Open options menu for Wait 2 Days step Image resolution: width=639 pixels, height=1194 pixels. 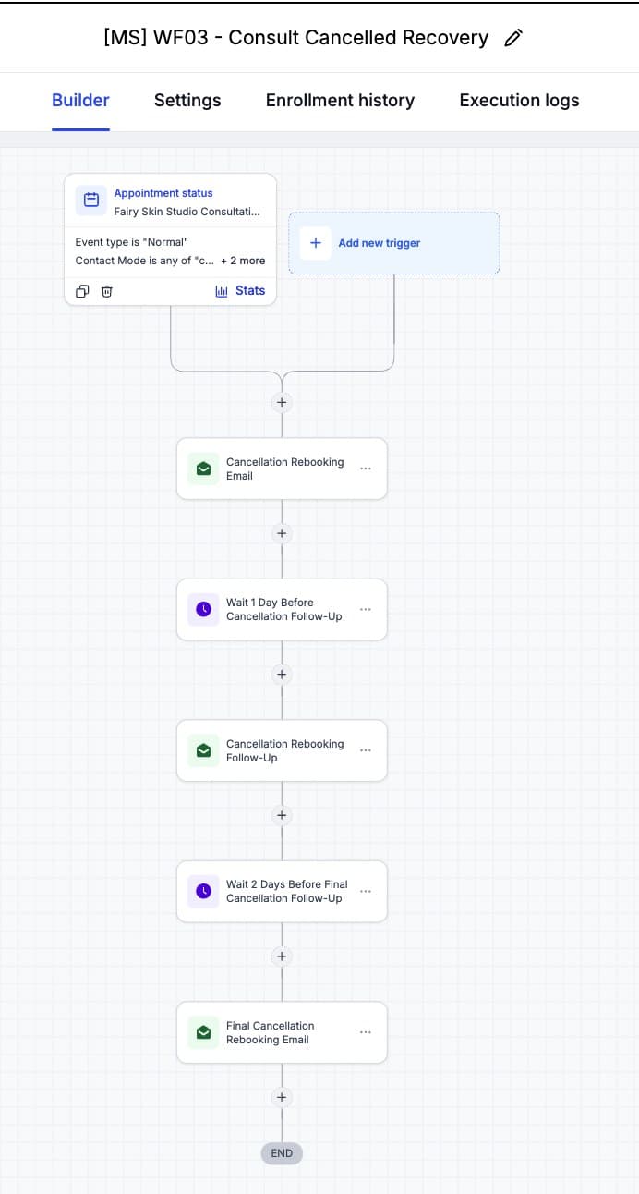(x=366, y=892)
